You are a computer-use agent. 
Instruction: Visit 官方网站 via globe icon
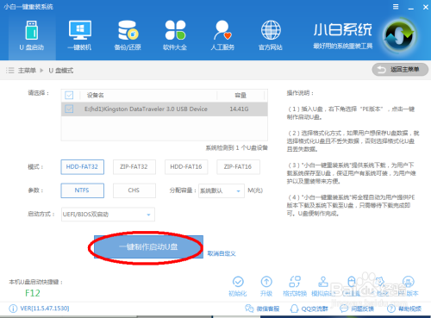coord(271,36)
